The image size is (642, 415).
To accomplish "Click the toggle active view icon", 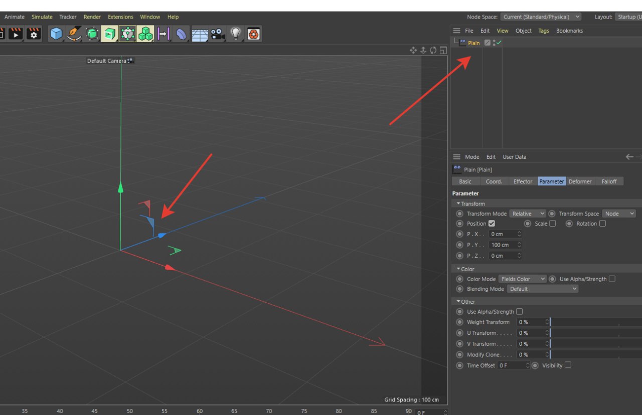I will point(443,50).
